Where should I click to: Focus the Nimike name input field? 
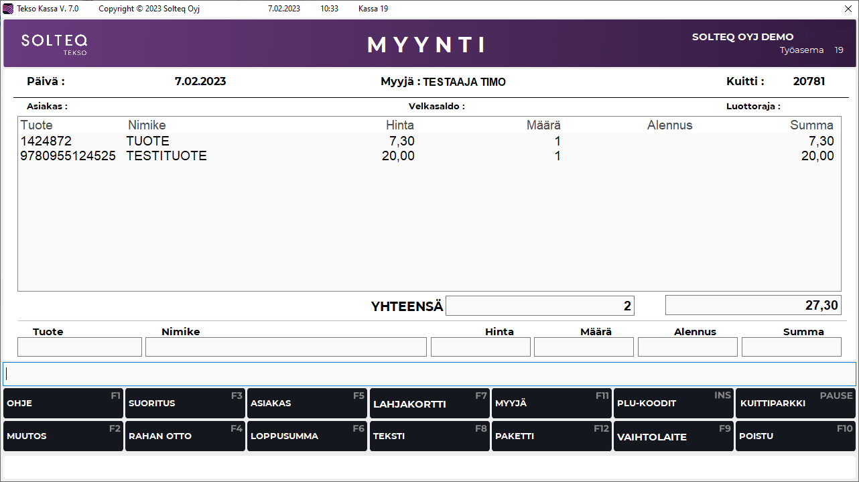285,347
